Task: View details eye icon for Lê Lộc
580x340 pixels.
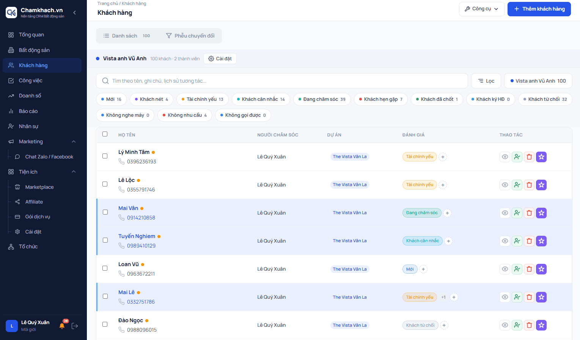Action: click(505, 185)
